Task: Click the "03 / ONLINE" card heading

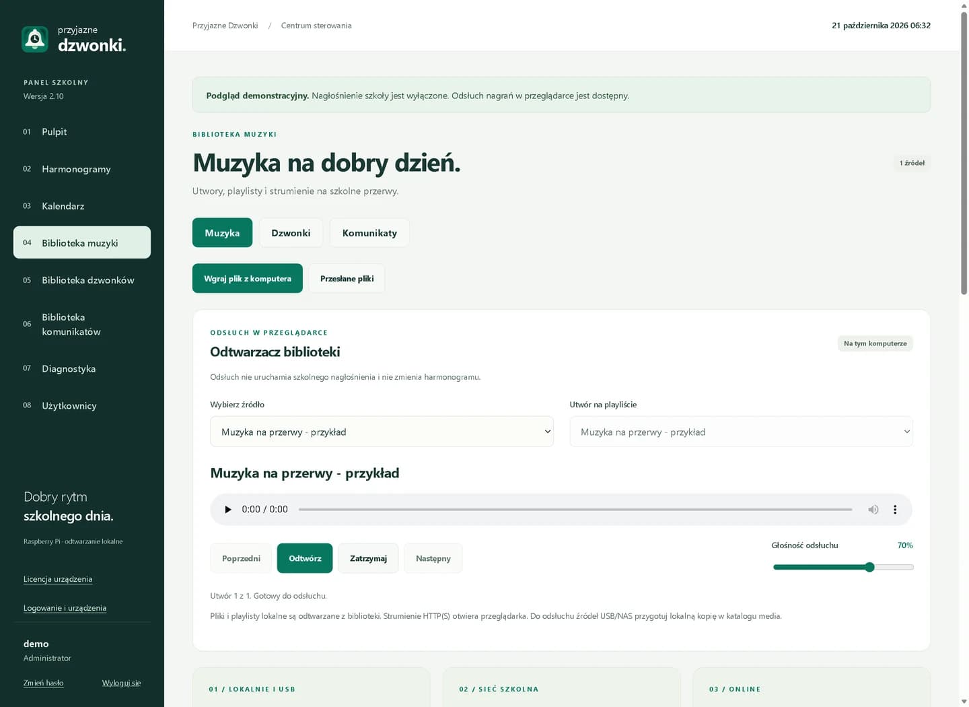Action: pos(735,689)
